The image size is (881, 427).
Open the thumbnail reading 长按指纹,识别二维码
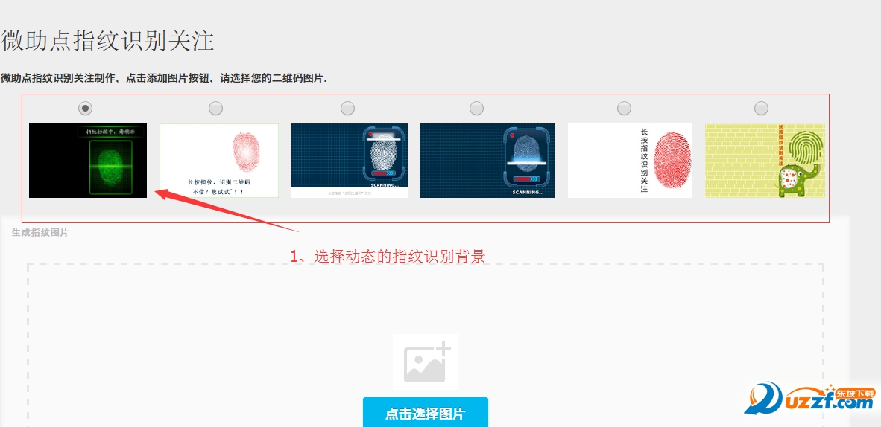[219, 161]
